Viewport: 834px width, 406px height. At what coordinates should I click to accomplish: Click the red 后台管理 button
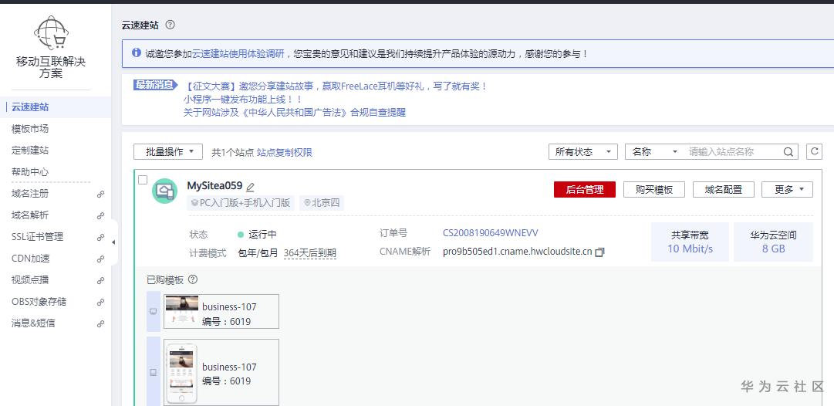[x=585, y=189]
